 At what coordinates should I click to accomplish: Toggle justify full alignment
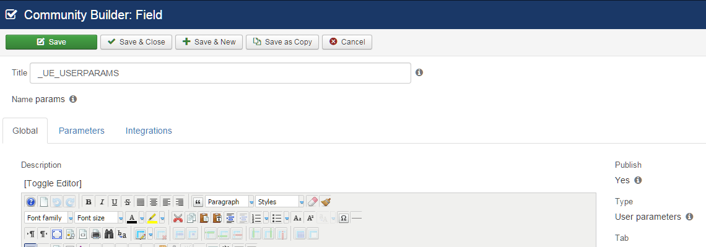tap(141, 202)
